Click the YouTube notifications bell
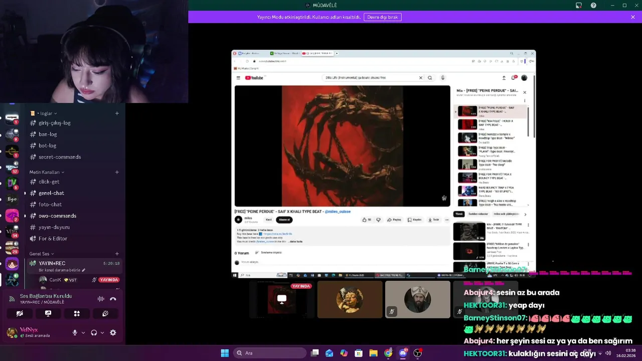The width and height of the screenshot is (642, 361). (x=514, y=78)
